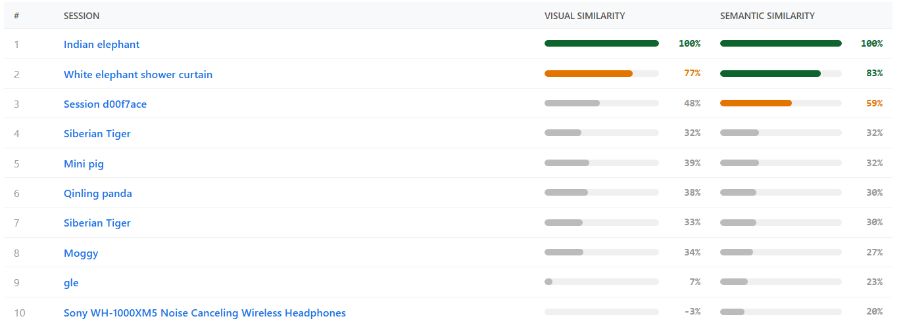Open Sony WH-1000XM5 headphones session link
This screenshot has height=327, width=901.
(204, 313)
